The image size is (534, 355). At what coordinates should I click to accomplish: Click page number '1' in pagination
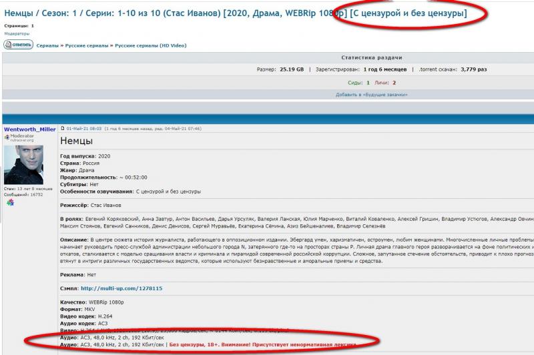click(x=33, y=25)
